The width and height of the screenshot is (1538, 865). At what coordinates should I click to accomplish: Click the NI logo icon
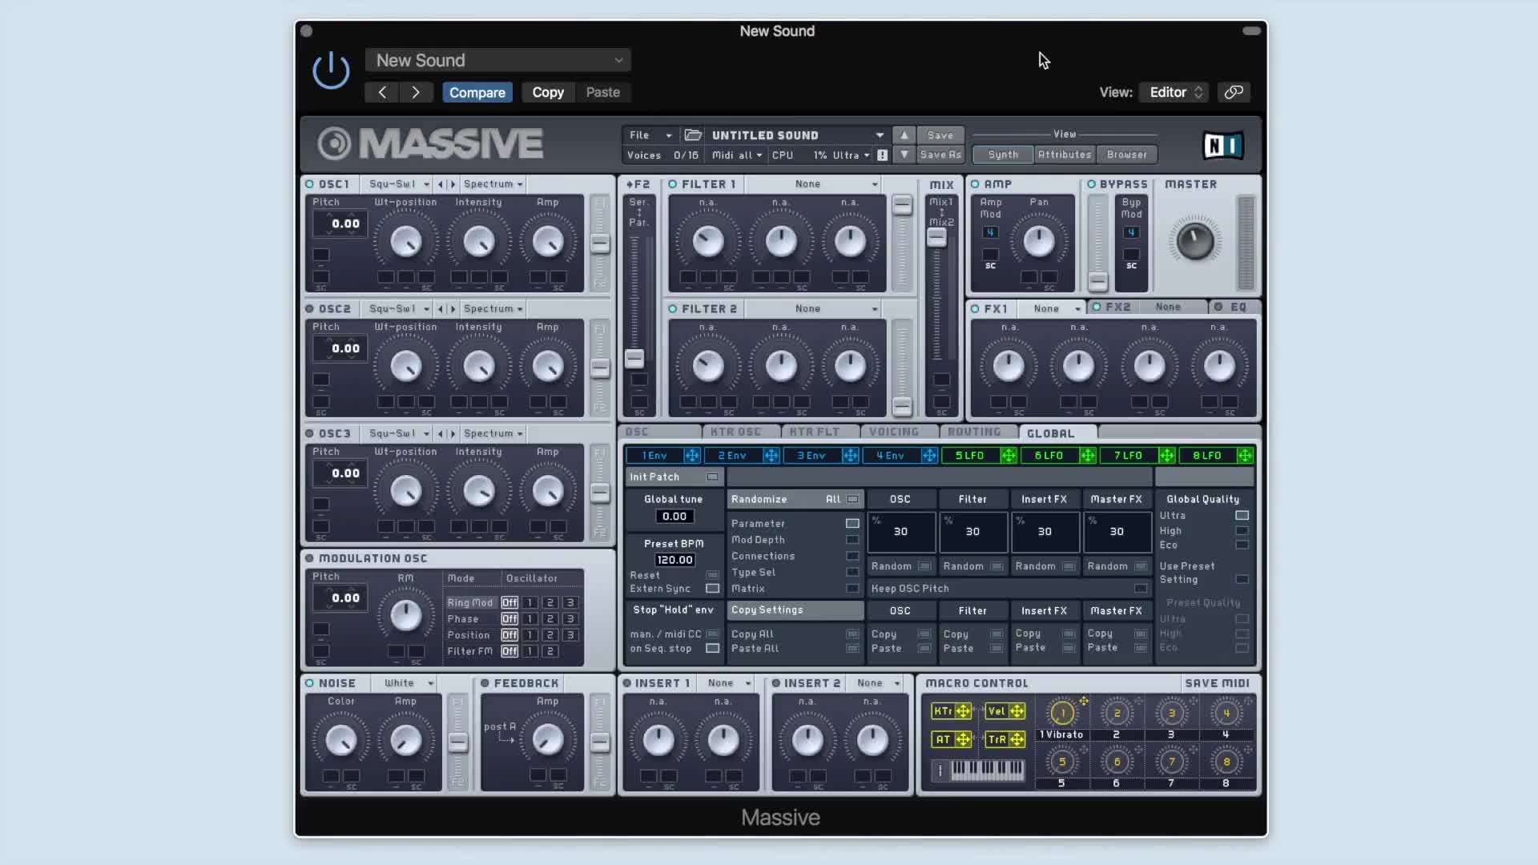pos(1222,145)
